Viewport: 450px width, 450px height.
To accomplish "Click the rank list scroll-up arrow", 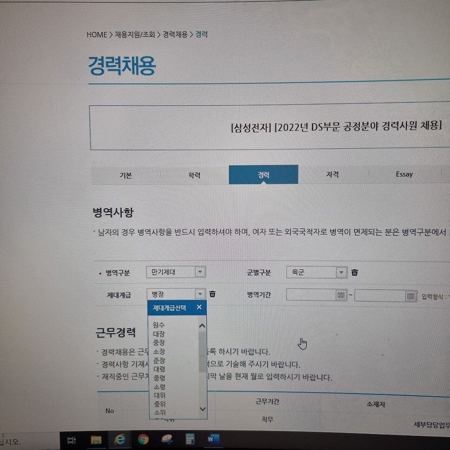I will (x=202, y=326).
